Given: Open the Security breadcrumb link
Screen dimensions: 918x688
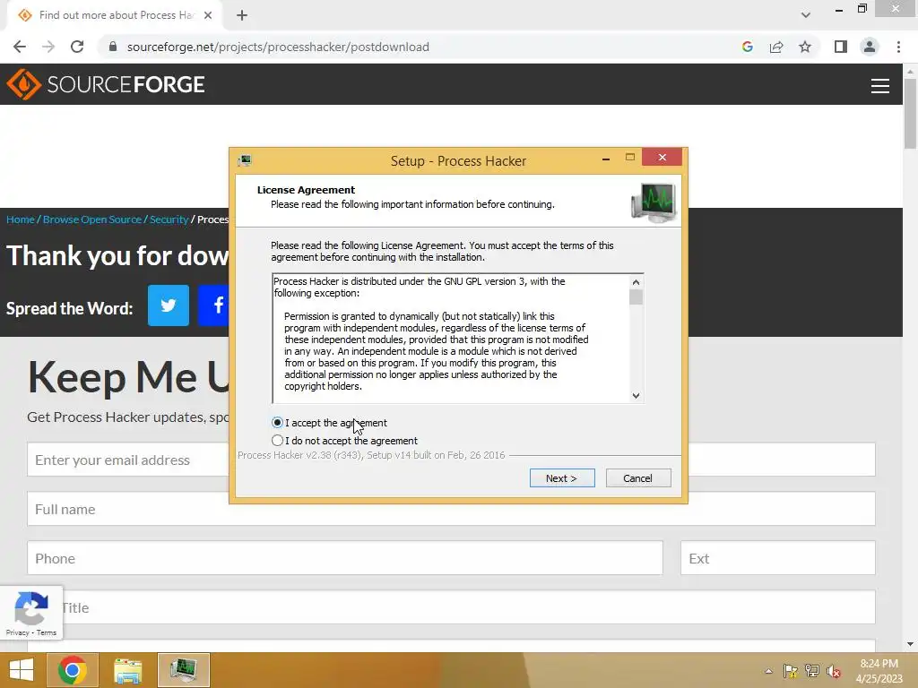Looking at the screenshot, I should (x=169, y=219).
